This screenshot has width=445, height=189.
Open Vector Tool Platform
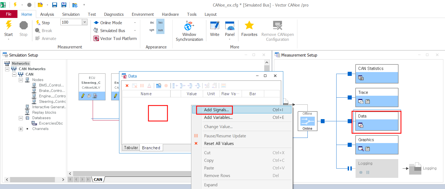pos(115,38)
